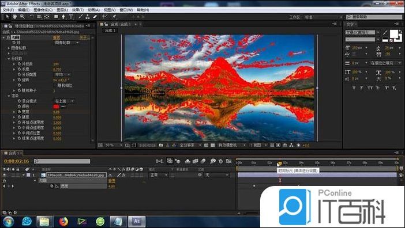Click the 宽度 value 4.89 in effect controls
The width and height of the screenshot is (405, 228).
point(56,112)
